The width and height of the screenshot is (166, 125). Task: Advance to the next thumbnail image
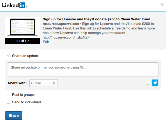[x=28, y=41]
